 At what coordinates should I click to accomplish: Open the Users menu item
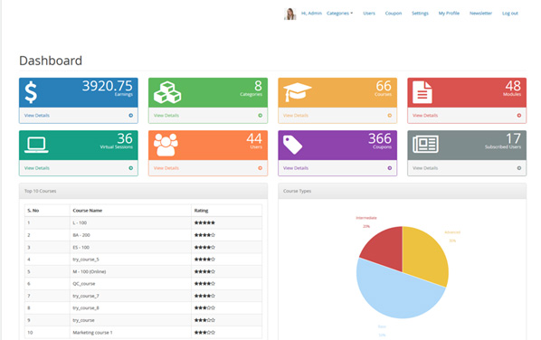point(369,13)
